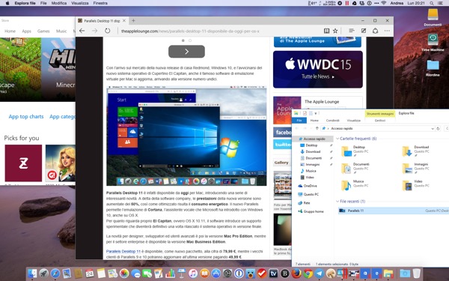
Task: Launch Google Chrome from the Dock
Action: coord(308,274)
